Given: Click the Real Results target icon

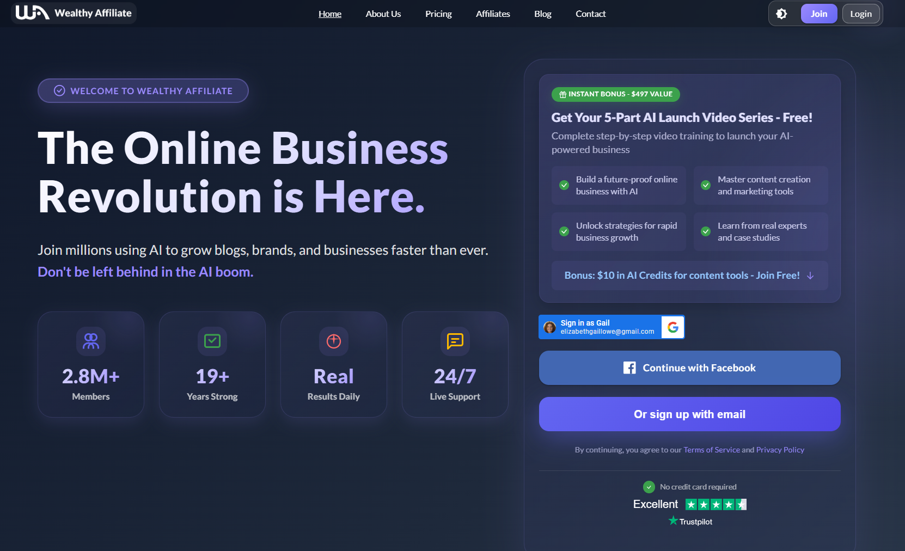Looking at the screenshot, I should [x=334, y=341].
